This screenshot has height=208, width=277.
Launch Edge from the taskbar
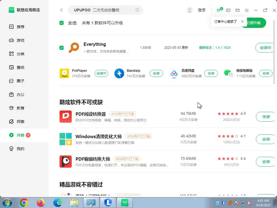tap(58, 203)
